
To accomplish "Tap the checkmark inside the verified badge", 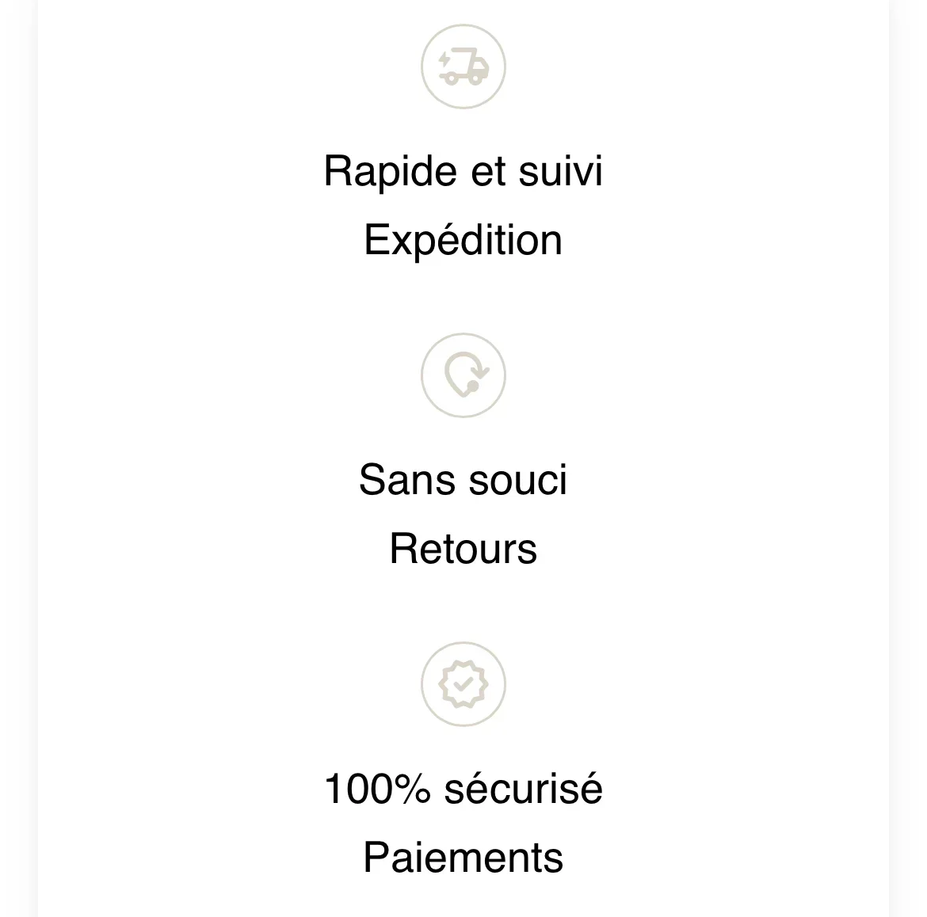I will coord(463,684).
